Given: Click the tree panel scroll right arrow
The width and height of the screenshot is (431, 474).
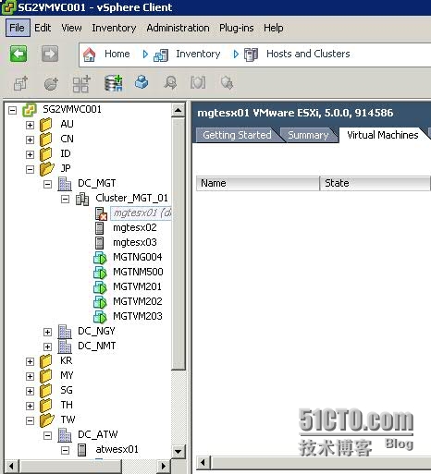Looking at the screenshot, I should [x=164, y=467].
